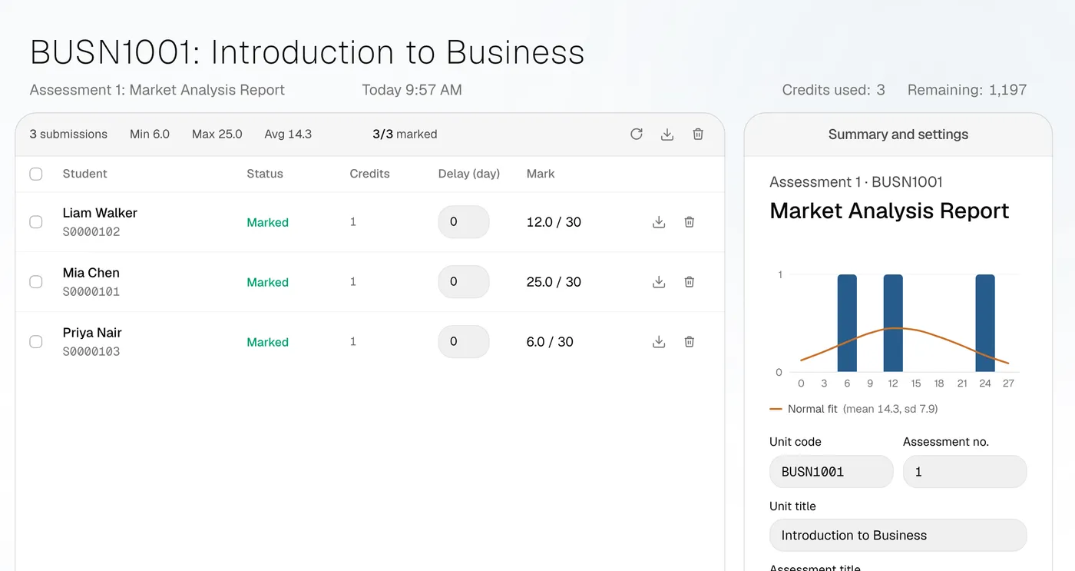The height and width of the screenshot is (571, 1075).
Task: Click student ID S0000102
Action: [91, 231]
